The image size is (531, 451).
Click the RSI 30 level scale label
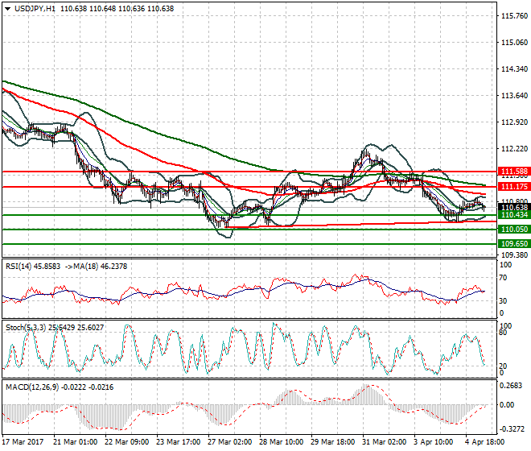coord(503,300)
